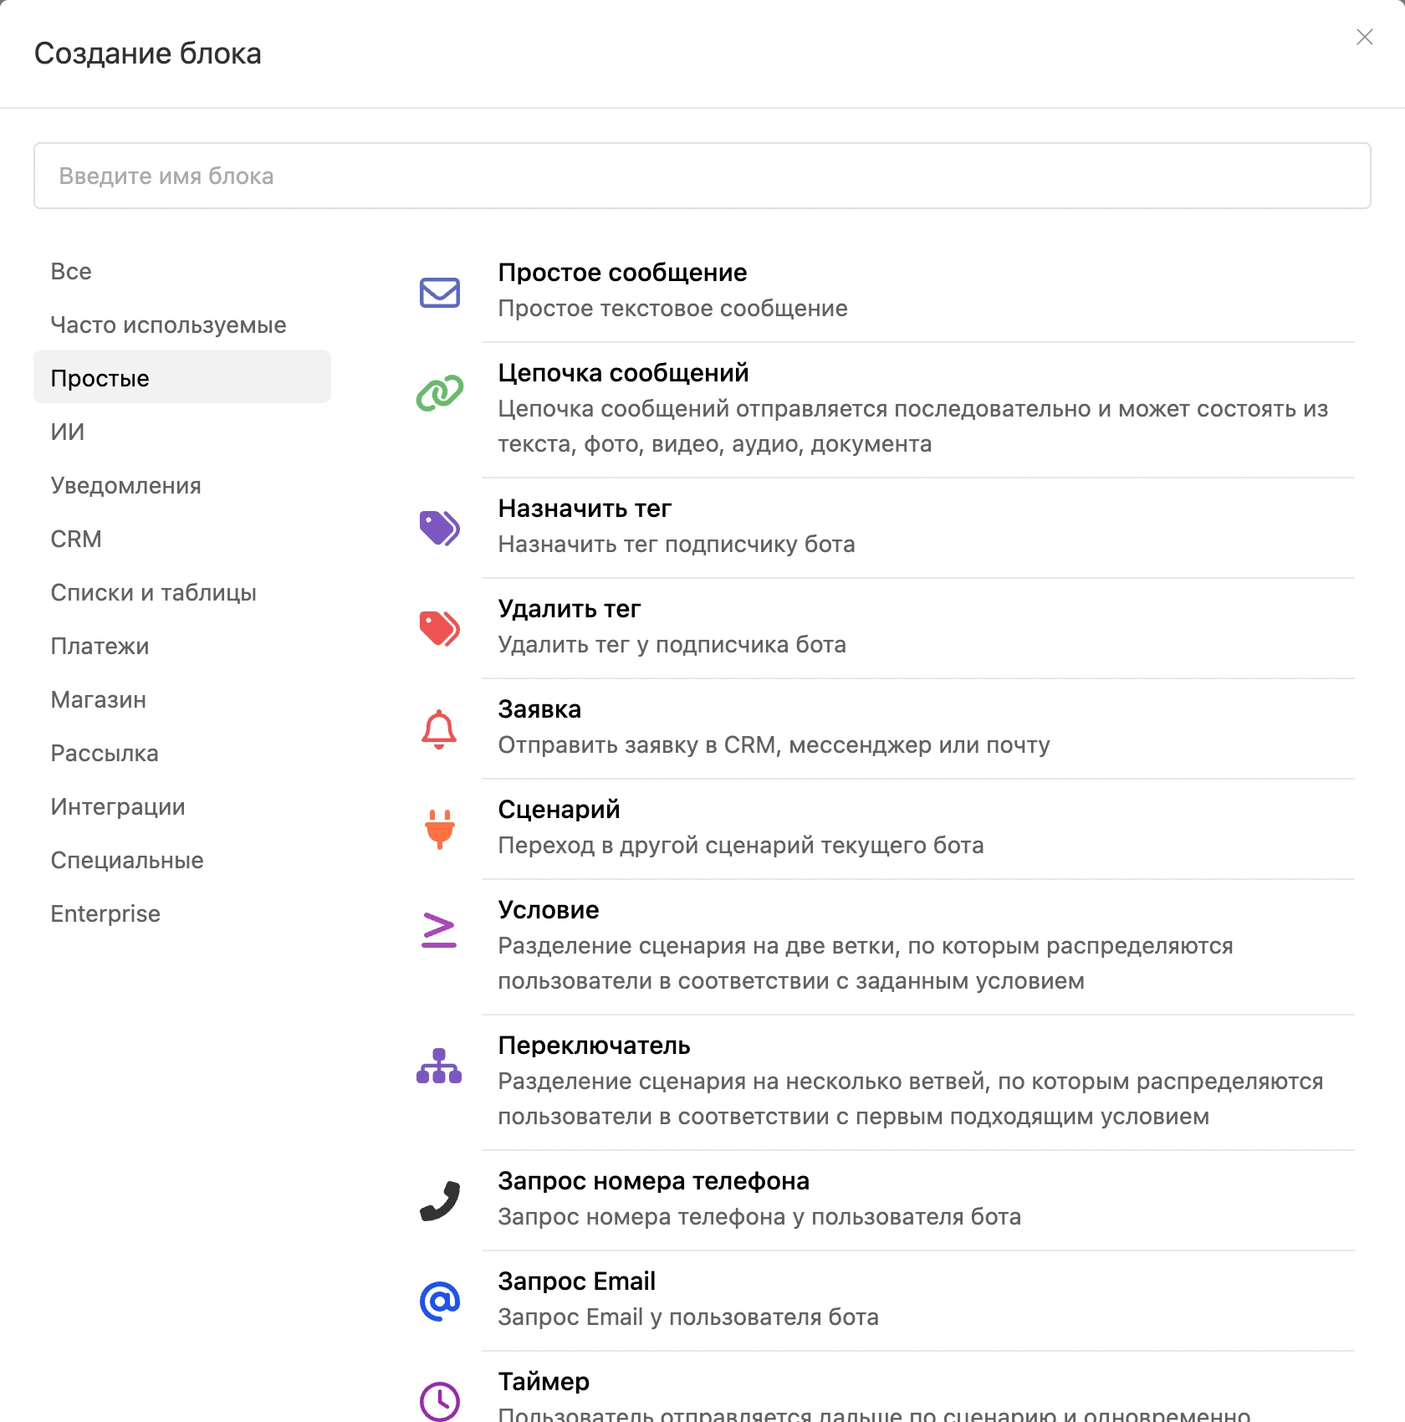Viewport: 1405px width, 1422px height.
Task: Click the envelope icon for Простое сообщение
Action: (x=440, y=293)
